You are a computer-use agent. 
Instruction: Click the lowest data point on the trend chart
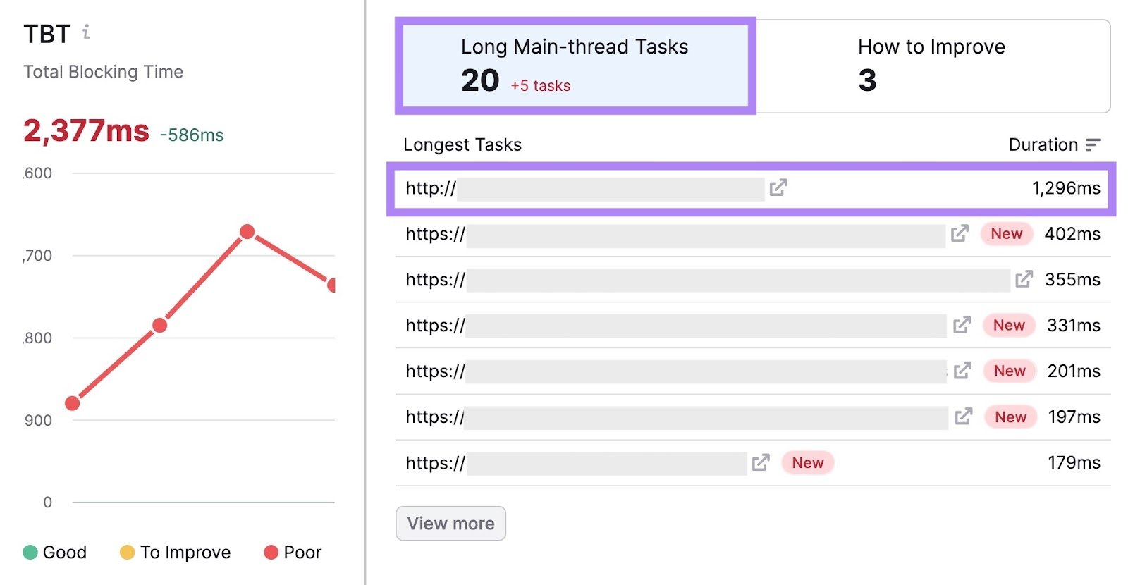pyautogui.click(x=71, y=403)
